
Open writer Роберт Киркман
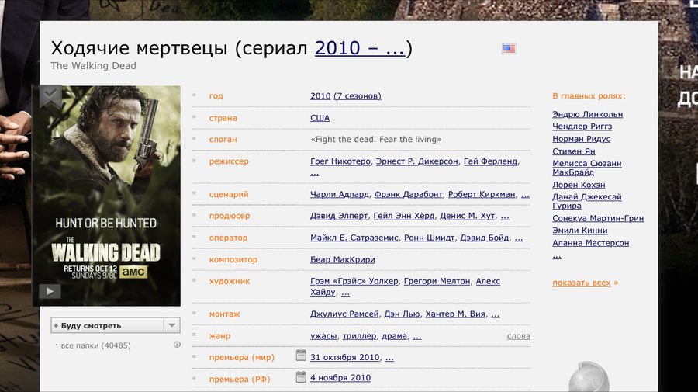point(482,194)
